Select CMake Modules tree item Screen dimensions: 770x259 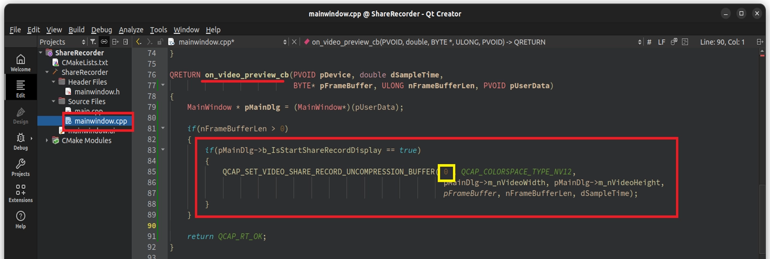pyautogui.click(x=87, y=140)
